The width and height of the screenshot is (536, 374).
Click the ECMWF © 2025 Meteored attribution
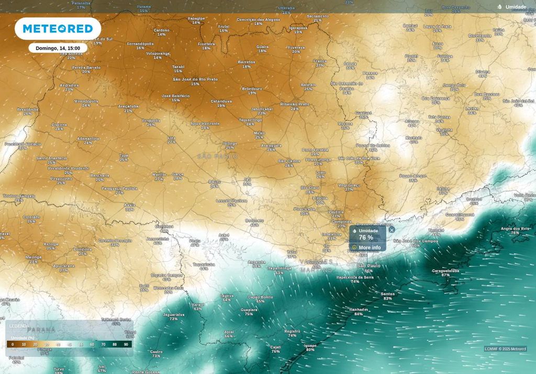(505, 349)
